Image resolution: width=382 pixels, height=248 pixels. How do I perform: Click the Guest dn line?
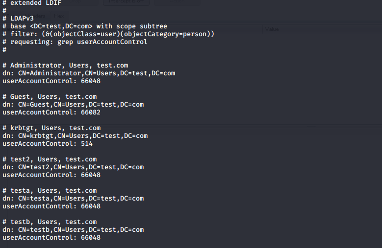point(73,105)
